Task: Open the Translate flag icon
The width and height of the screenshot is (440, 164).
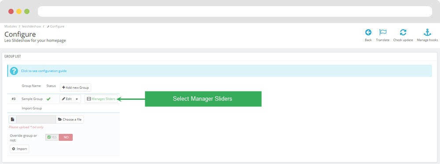Action: pos(383,32)
